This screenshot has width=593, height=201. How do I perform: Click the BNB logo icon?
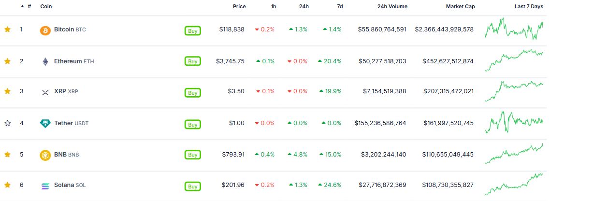click(45, 155)
